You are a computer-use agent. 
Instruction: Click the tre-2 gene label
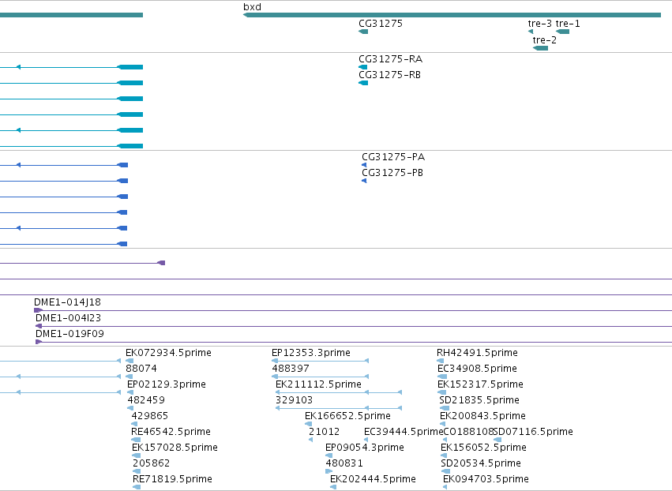pos(544,39)
